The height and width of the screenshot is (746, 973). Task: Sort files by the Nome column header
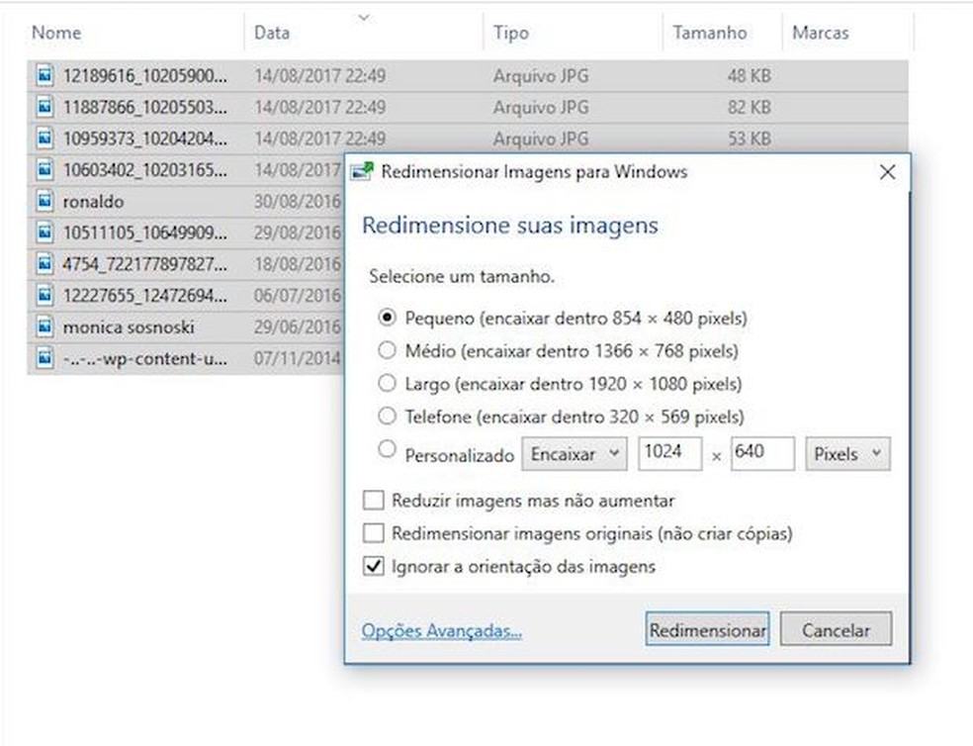[56, 32]
